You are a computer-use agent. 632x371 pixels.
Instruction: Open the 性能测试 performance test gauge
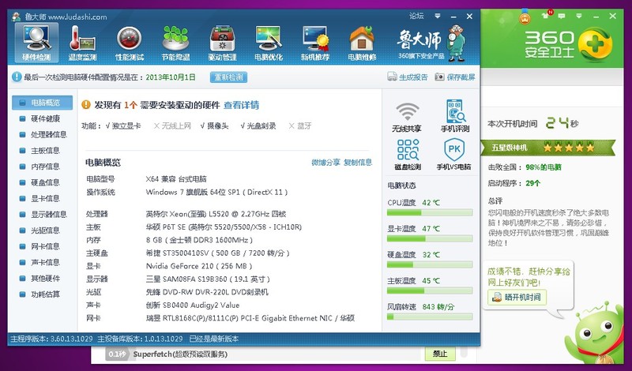point(129,43)
